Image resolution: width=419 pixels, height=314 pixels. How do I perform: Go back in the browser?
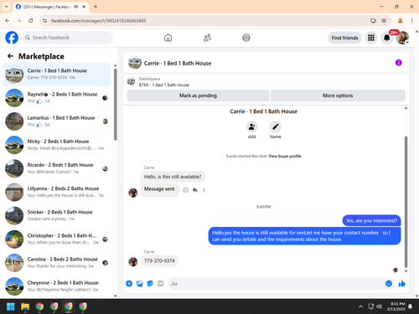(x=8, y=20)
